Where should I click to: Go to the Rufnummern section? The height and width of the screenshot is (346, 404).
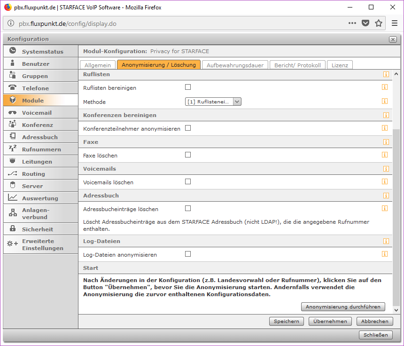(41, 149)
